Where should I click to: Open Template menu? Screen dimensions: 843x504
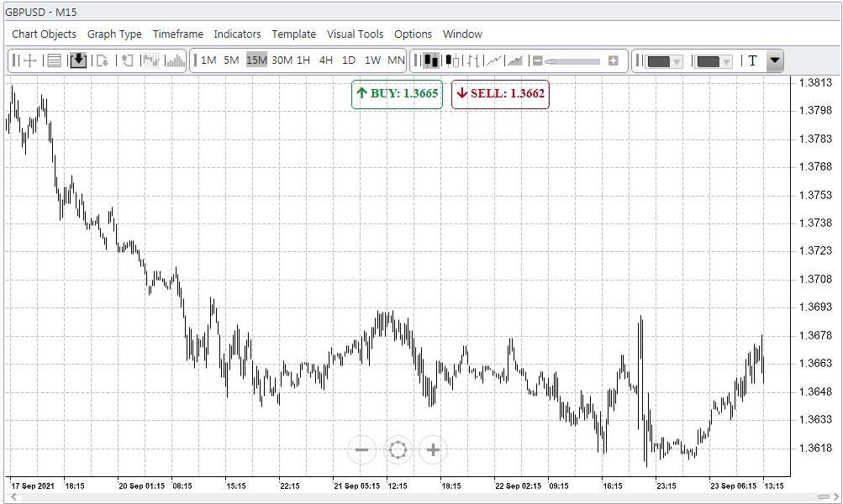pos(293,34)
